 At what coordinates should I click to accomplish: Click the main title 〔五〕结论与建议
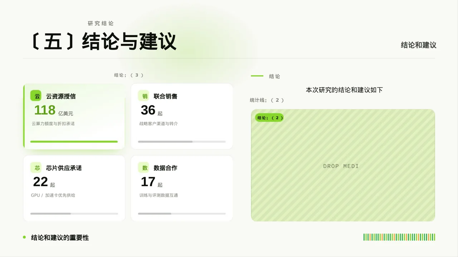coord(103,41)
